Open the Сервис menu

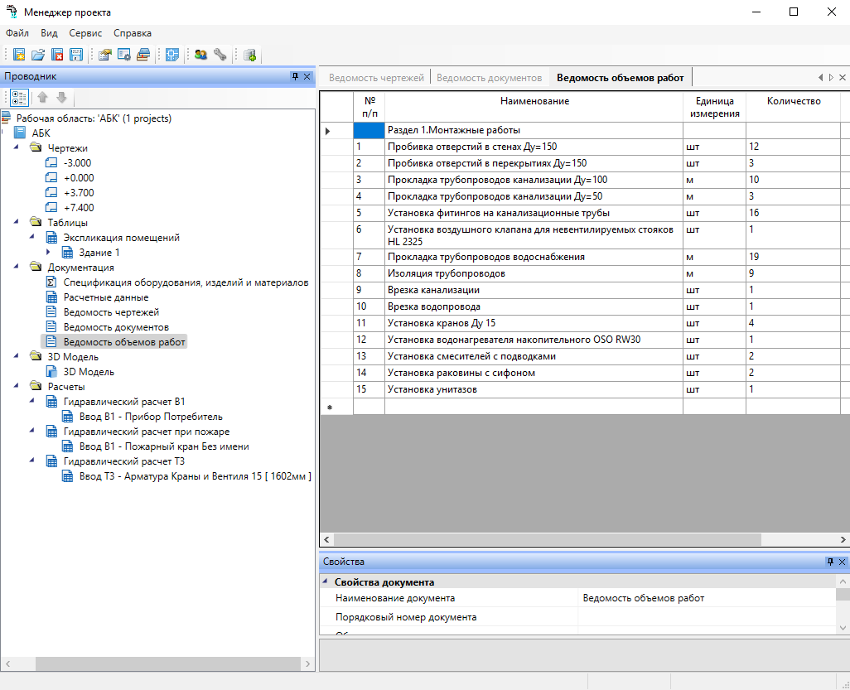tap(85, 33)
